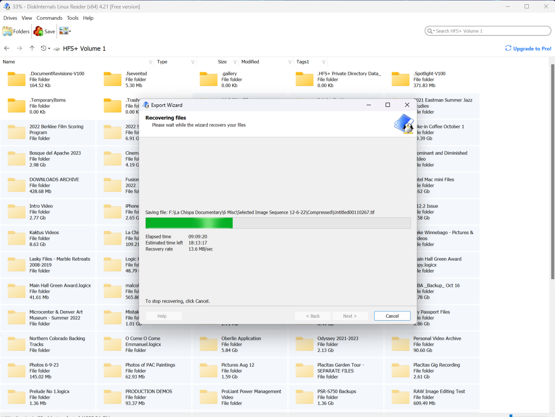Select the PSR-S750 Backups folder icon
Screen dimensions: 555x417
304,397
